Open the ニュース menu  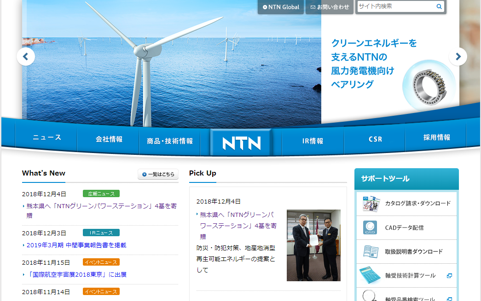pyautogui.click(x=46, y=137)
